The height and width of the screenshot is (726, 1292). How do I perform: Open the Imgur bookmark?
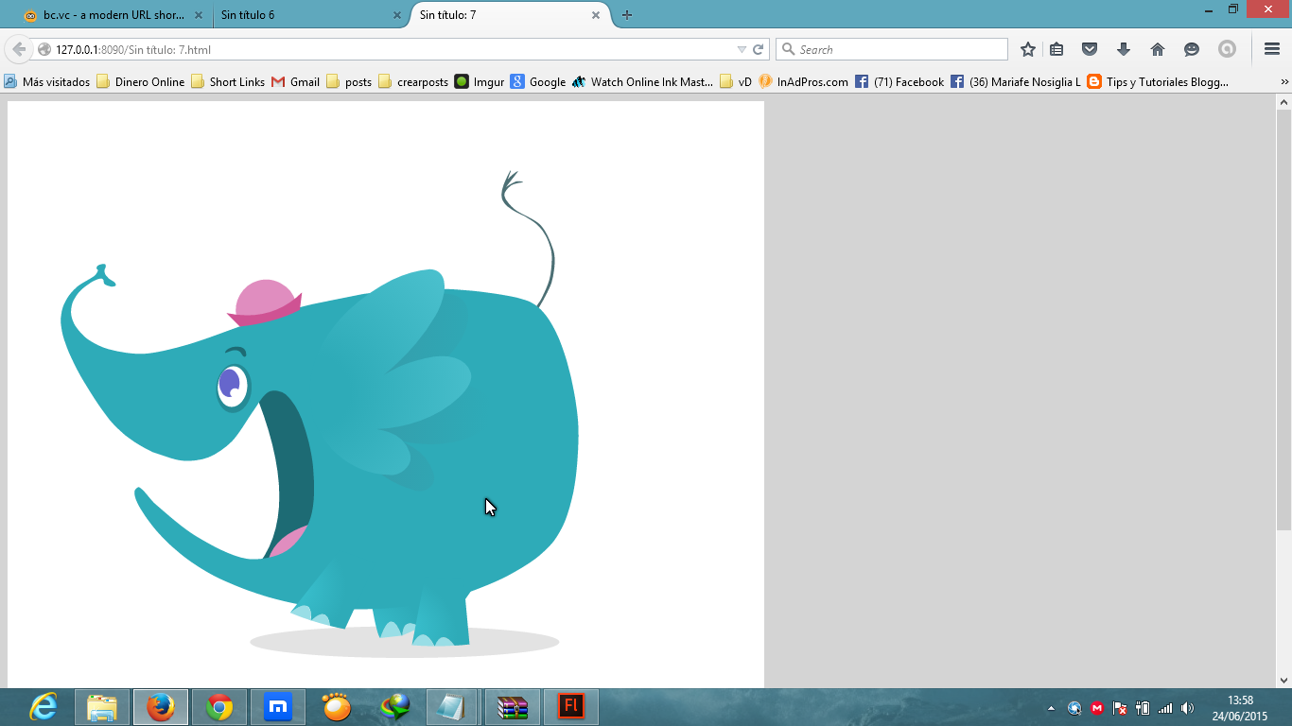tap(480, 82)
